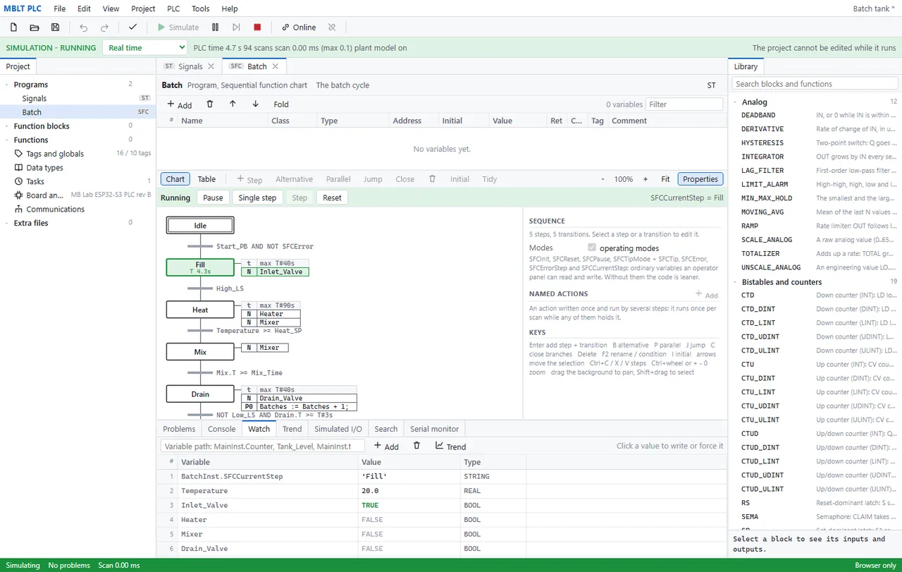The width and height of the screenshot is (902, 572).
Task: Toggle the Properties panel
Action: pos(700,179)
